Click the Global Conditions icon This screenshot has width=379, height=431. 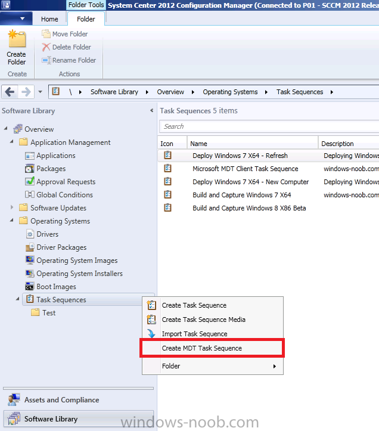pos(29,194)
